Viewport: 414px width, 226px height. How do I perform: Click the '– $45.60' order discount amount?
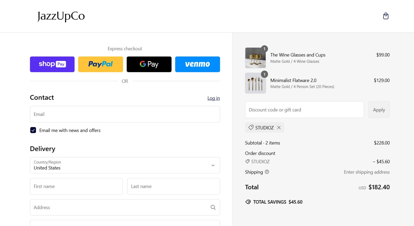[381, 162]
